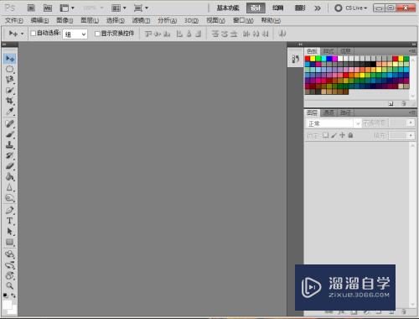419x319 pixels.
Task: Launch Mini Bridge from the application bar
Action: (x=48, y=8)
